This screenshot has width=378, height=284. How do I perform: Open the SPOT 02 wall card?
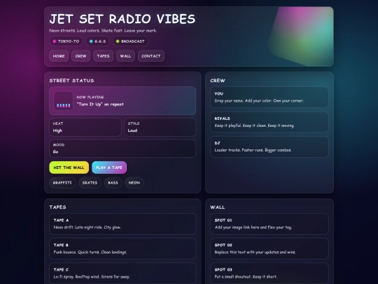[x=269, y=249]
